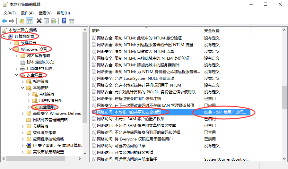This screenshot has height=169, width=288.
Task: Collapse the Windows 设置 tree node
Action: click(x=11, y=49)
